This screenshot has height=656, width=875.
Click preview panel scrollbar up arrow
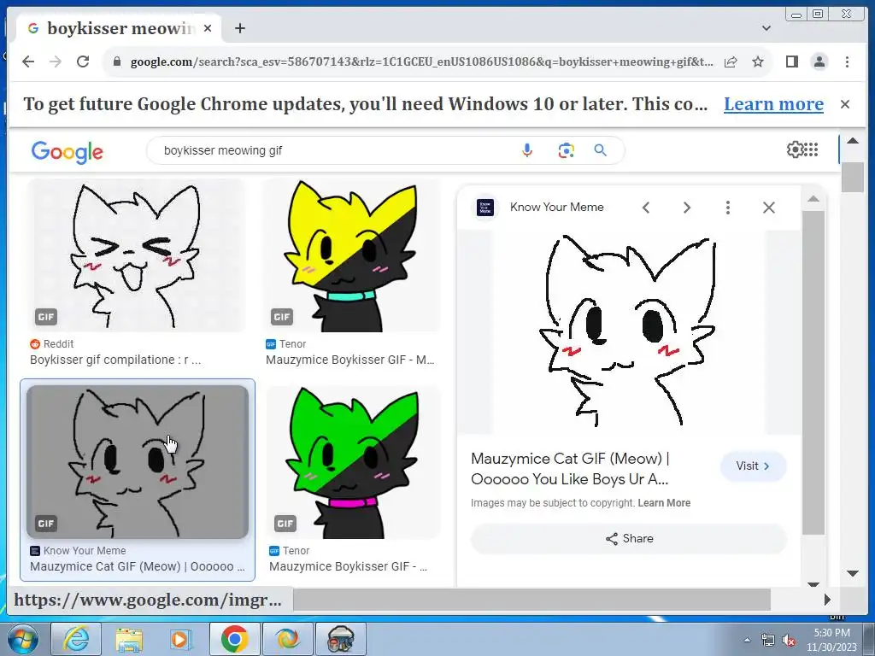pyautogui.click(x=813, y=199)
